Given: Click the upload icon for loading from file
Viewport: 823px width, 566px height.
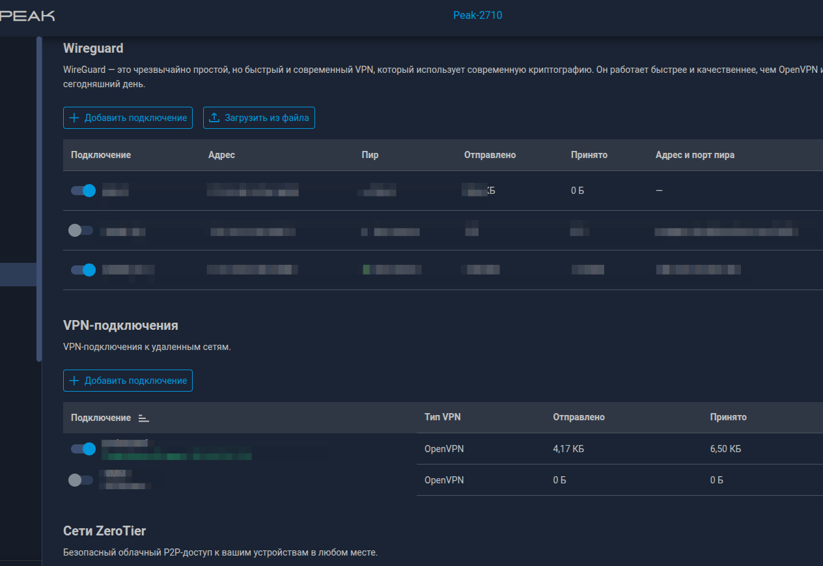Looking at the screenshot, I should click(214, 118).
